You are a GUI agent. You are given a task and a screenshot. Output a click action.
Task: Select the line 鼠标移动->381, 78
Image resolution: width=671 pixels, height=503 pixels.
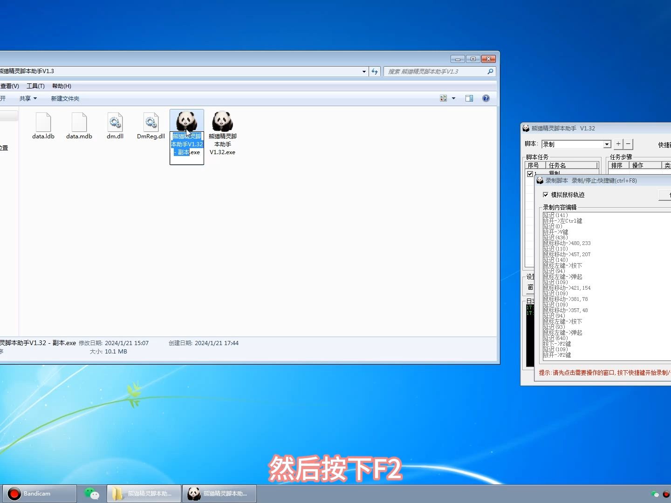pyautogui.click(x=565, y=299)
